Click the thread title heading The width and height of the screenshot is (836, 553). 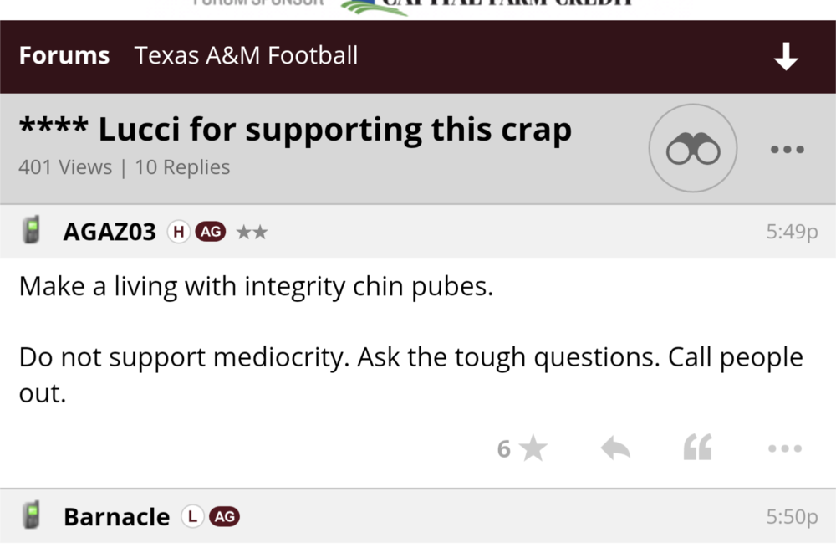(295, 130)
